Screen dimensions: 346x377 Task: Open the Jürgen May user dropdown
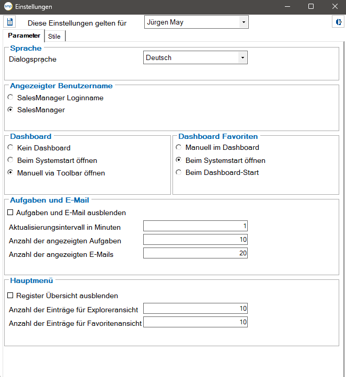[197, 22]
